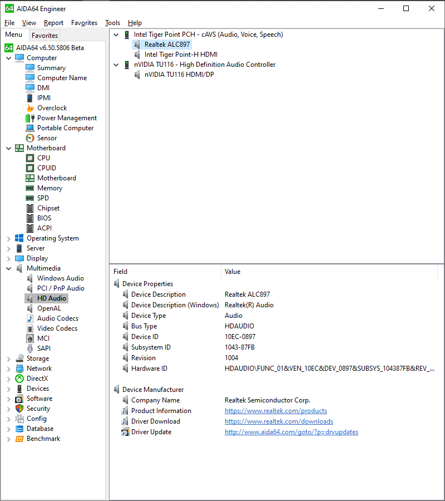Image resolution: width=445 pixels, height=501 pixels.
Task: Click the Audio Codecs music note icon
Action: coord(30,318)
